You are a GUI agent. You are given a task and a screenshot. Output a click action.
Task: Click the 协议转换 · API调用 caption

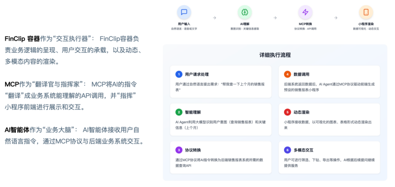(x=305, y=29)
